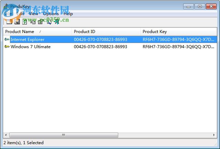Click the key icon beside Windows 7 Ultimate
Image resolution: width=220 pixels, height=149 pixels.
coord(7,46)
